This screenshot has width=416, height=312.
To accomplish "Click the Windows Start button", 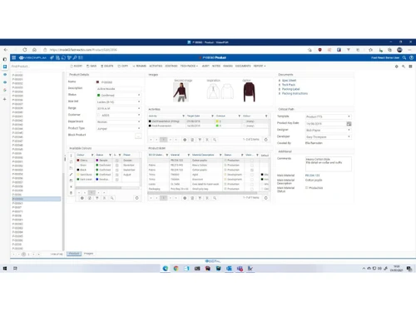I will click(5, 269).
